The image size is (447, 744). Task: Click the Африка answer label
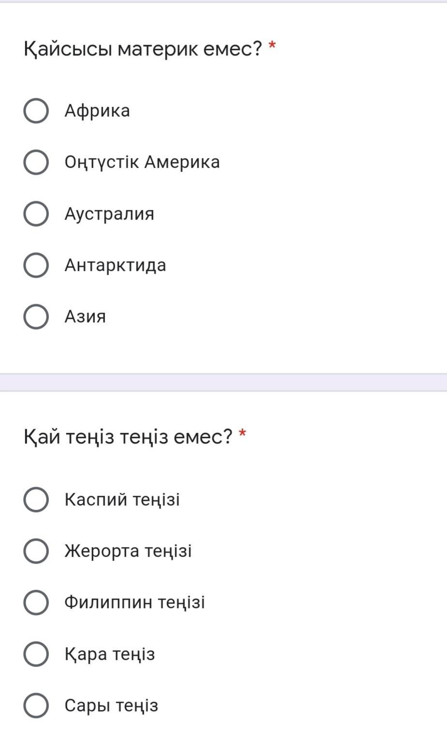(x=97, y=111)
